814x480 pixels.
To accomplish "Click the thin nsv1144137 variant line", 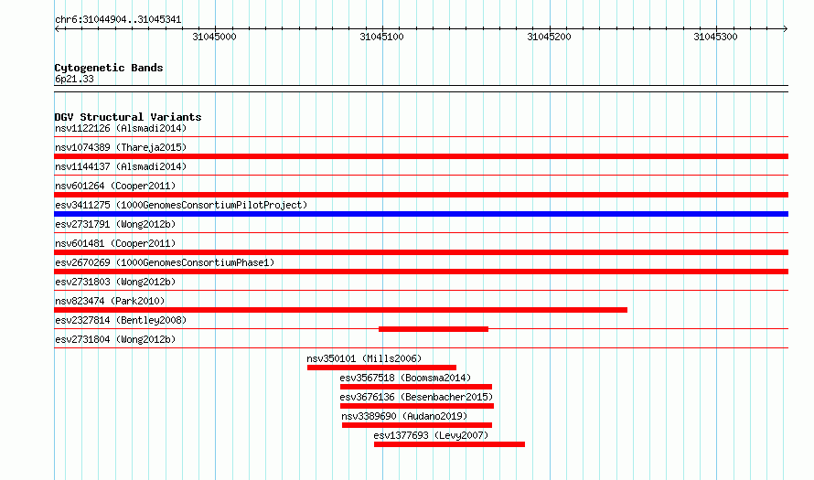I will click(421, 176).
